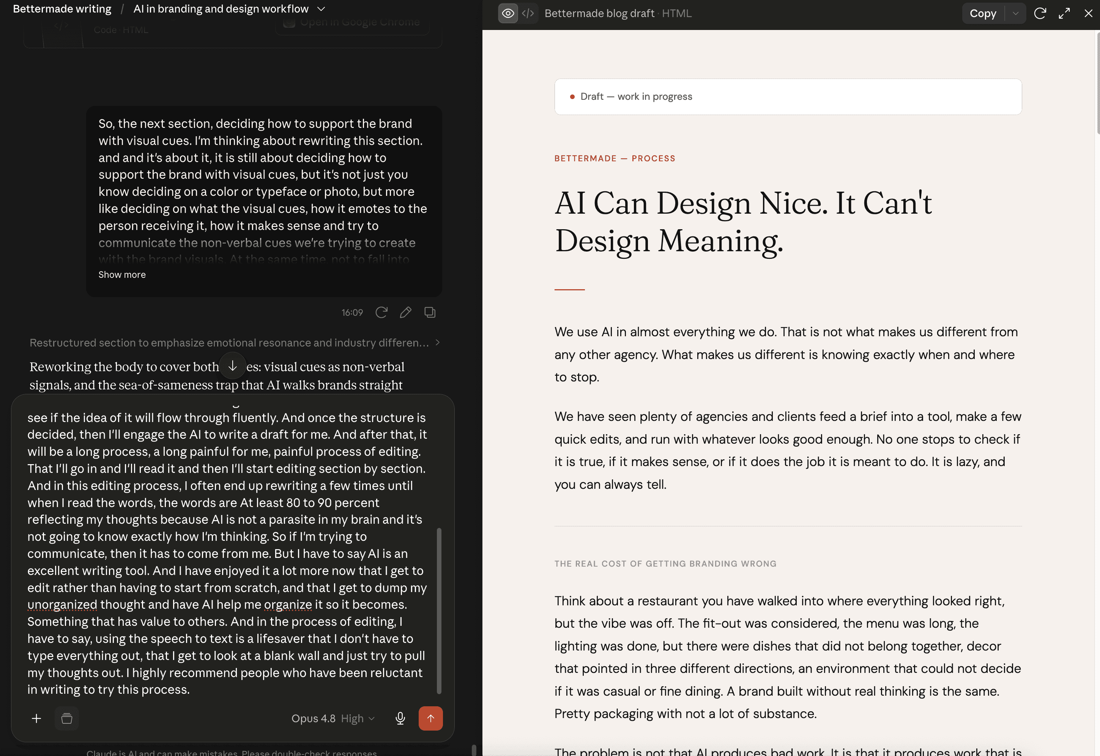Viewport: 1100px width, 756px height.
Task: Copy the Bettermade blog draft
Action: (982, 13)
